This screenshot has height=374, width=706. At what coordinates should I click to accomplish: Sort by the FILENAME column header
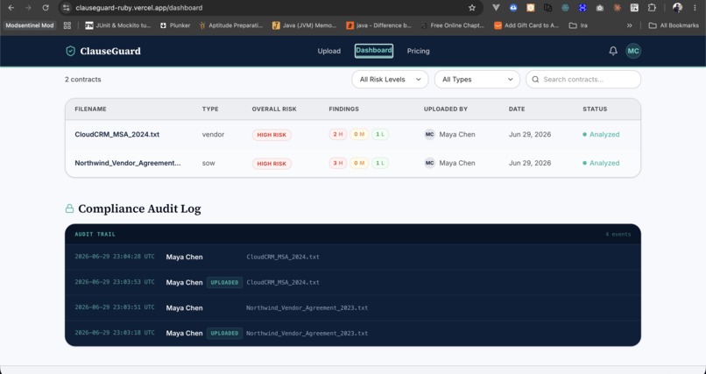pyautogui.click(x=90, y=109)
